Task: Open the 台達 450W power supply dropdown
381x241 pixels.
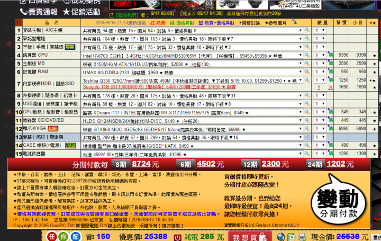Action: click(192, 154)
